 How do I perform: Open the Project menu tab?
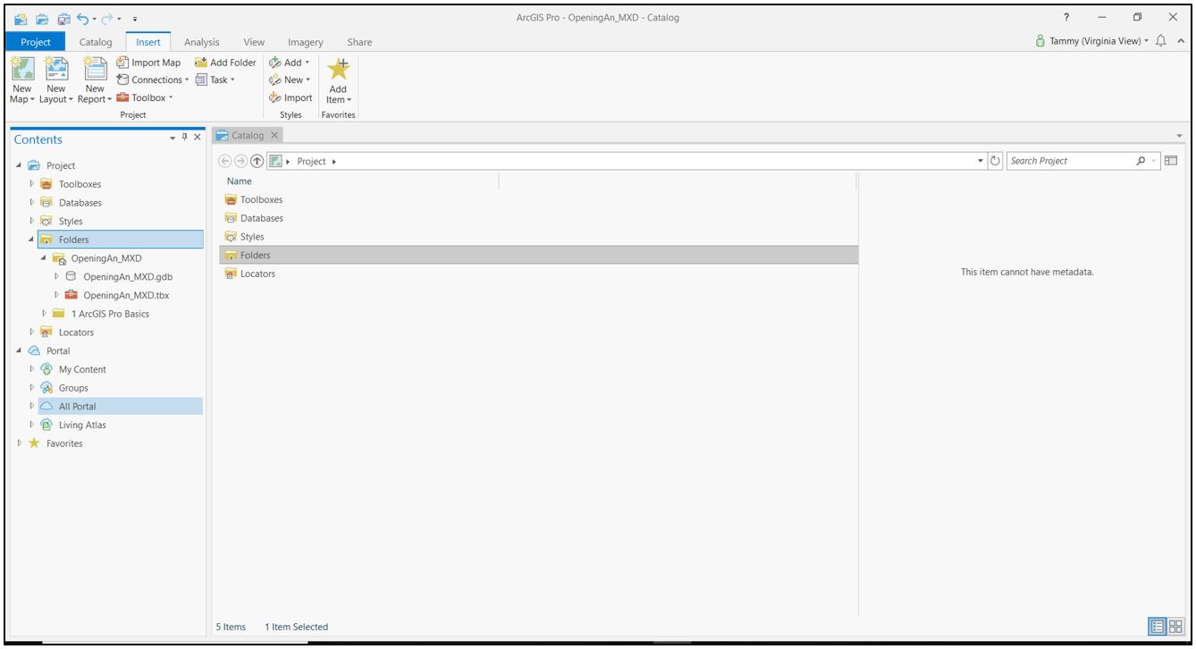pyautogui.click(x=35, y=41)
